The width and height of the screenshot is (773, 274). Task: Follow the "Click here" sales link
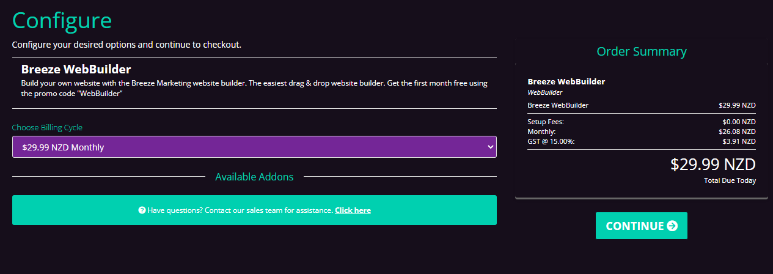tap(353, 210)
